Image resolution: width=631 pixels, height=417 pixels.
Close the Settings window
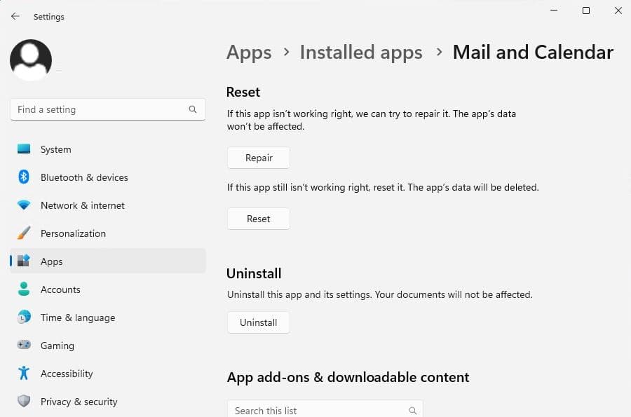[618, 11]
